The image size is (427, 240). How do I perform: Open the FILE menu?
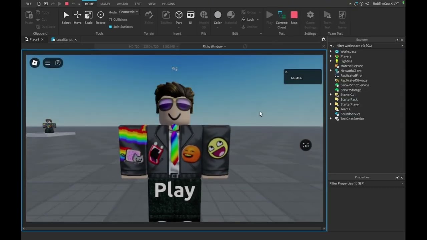click(x=28, y=4)
